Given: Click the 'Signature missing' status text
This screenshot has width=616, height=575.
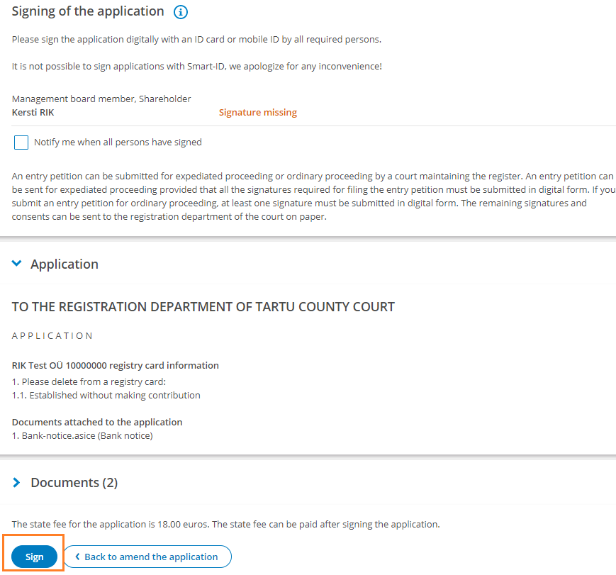Looking at the screenshot, I should [x=257, y=112].
